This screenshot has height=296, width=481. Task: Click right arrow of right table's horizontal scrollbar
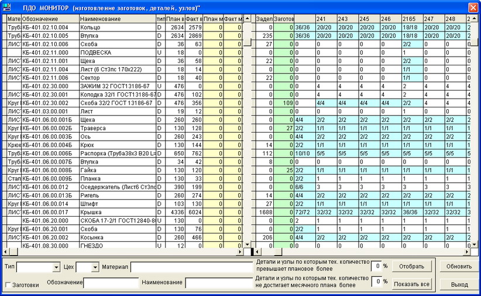pos(467,252)
